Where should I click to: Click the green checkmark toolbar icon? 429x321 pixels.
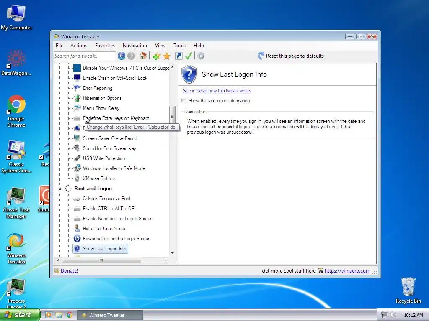[x=189, y=56]
